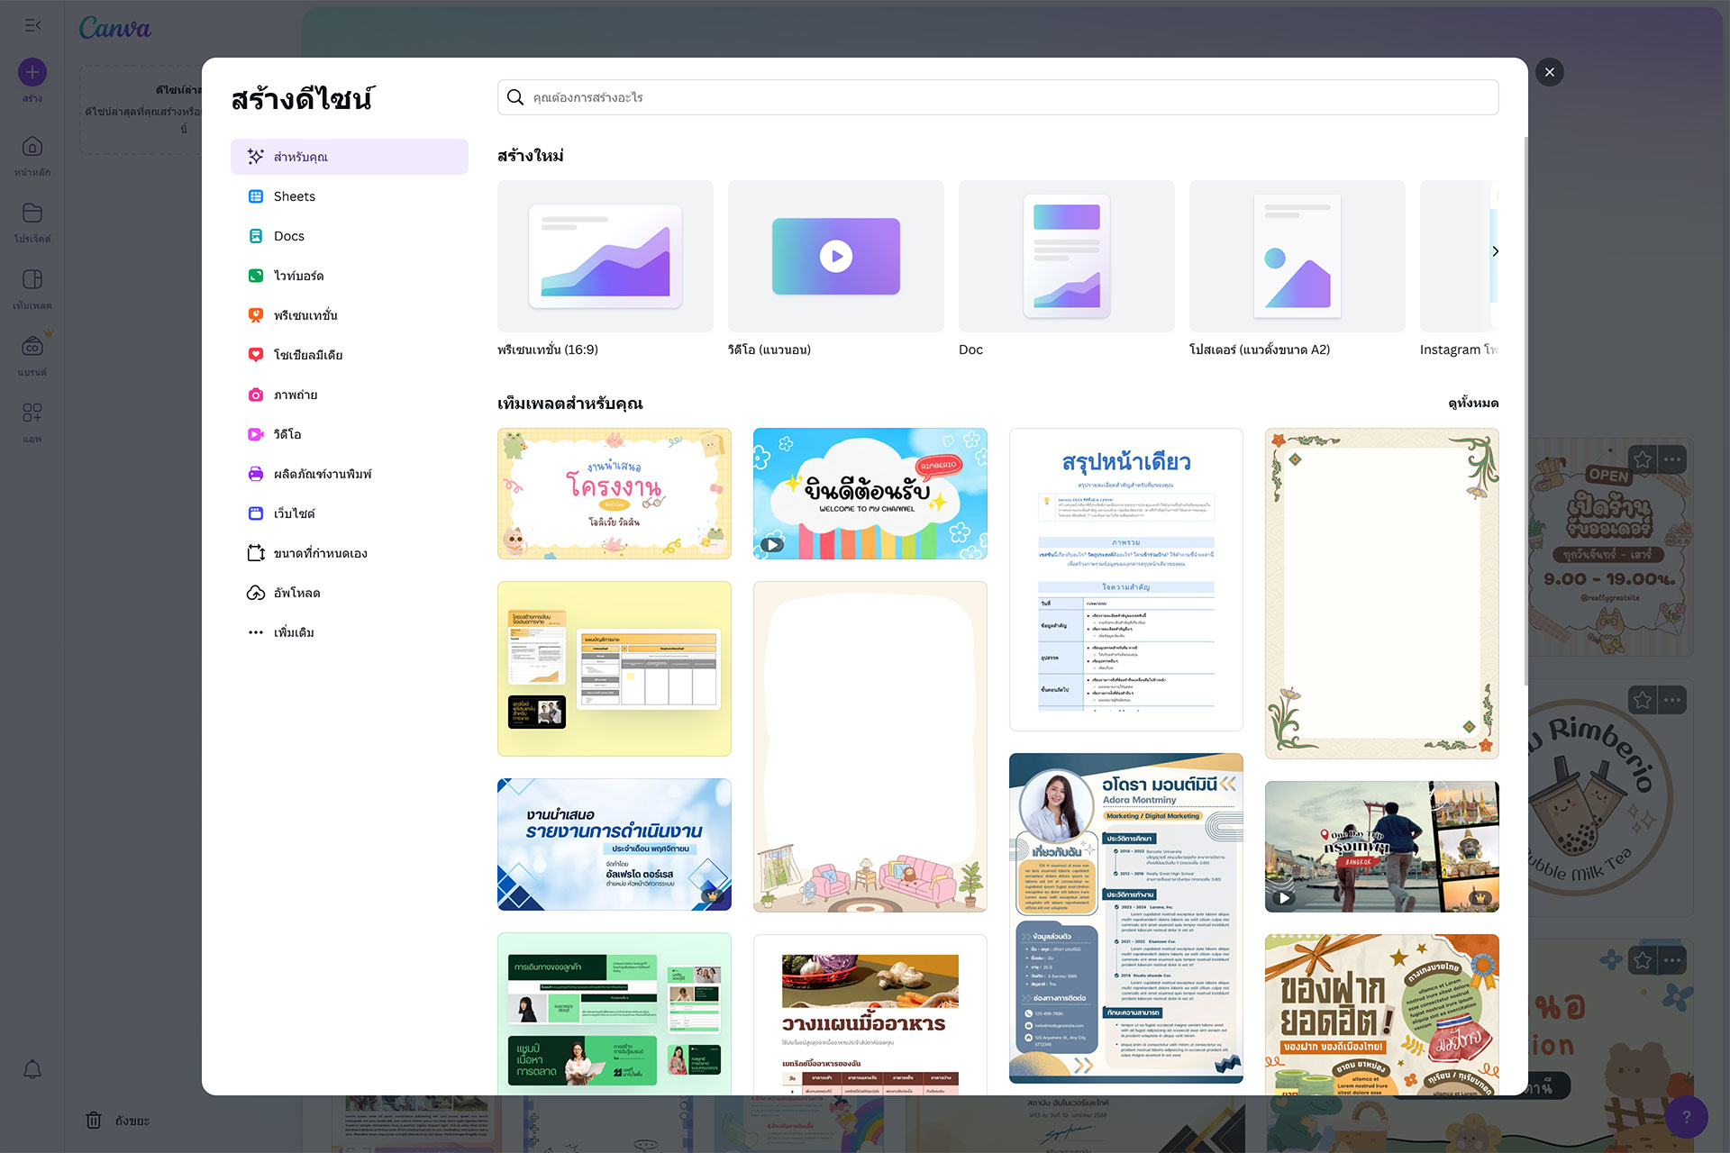Open the Docs category

288,236
